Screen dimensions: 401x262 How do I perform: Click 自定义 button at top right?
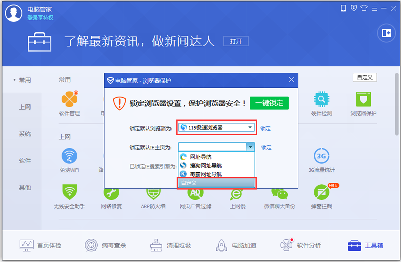[365, 77]
